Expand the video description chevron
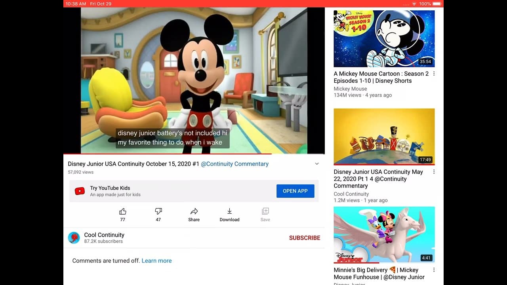This screenshot has width=507, height=285. coord(317,164)
